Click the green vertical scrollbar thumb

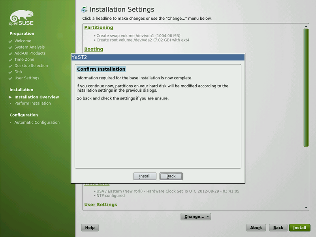click(x=306, y=87)
